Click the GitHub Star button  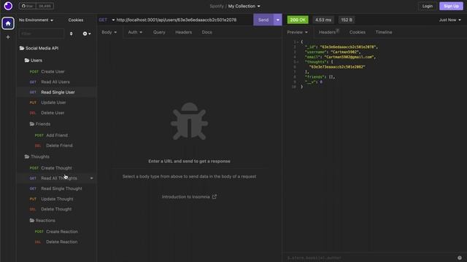[x=28, y=6]
